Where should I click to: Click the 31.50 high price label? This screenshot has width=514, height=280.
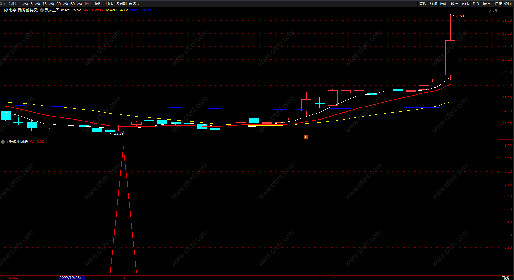[x=459, y=16]
